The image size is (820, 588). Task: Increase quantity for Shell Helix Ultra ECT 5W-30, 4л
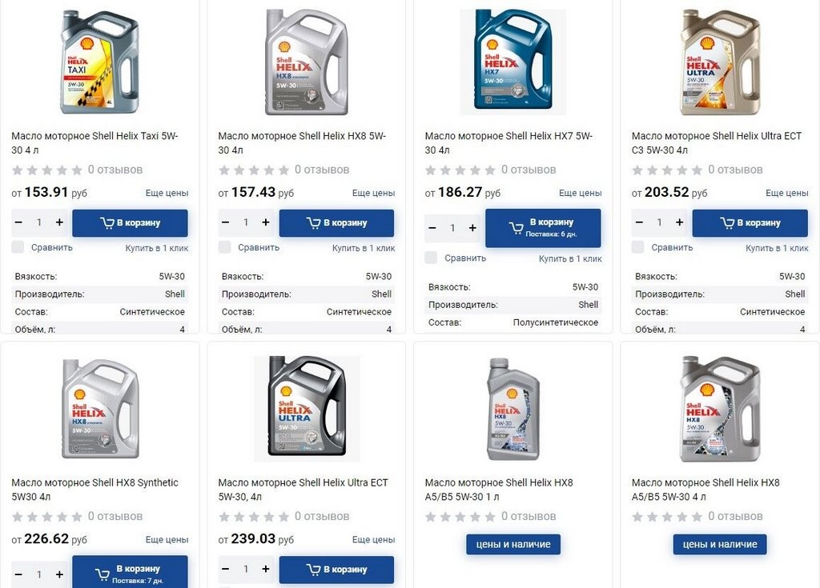pyautogui.click(x=266, y=570)
